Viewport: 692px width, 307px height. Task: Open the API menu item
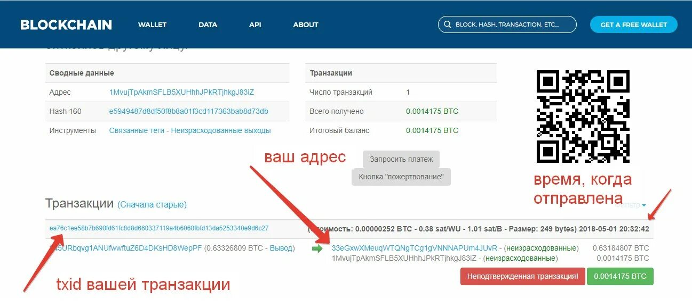tap(255, 24)
